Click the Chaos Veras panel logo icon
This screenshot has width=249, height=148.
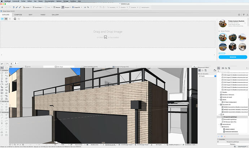pos(1,11)
